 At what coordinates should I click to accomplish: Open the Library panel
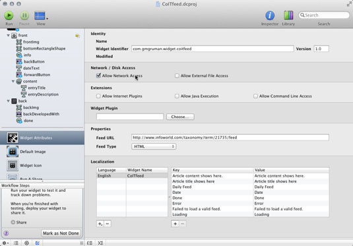pyautogui.click(x=288, y=16)
